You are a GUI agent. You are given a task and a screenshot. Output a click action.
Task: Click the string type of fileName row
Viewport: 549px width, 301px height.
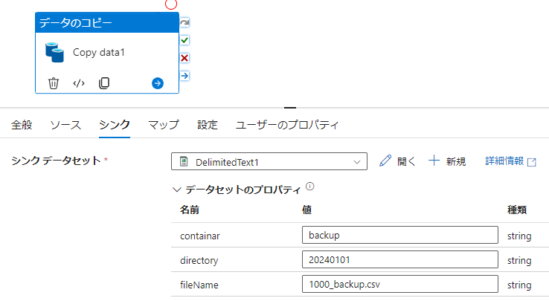[x=519, y=285]
